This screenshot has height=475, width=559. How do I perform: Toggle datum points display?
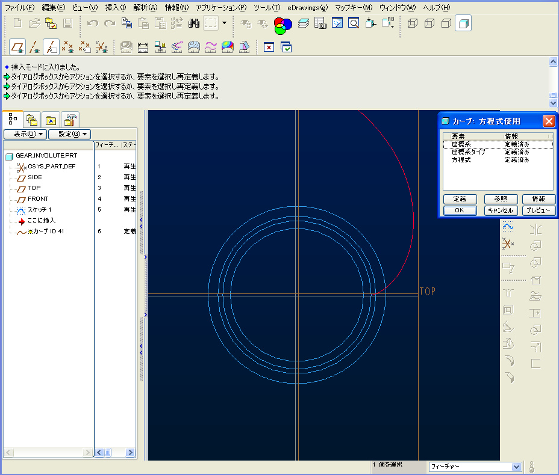(69, 46)
